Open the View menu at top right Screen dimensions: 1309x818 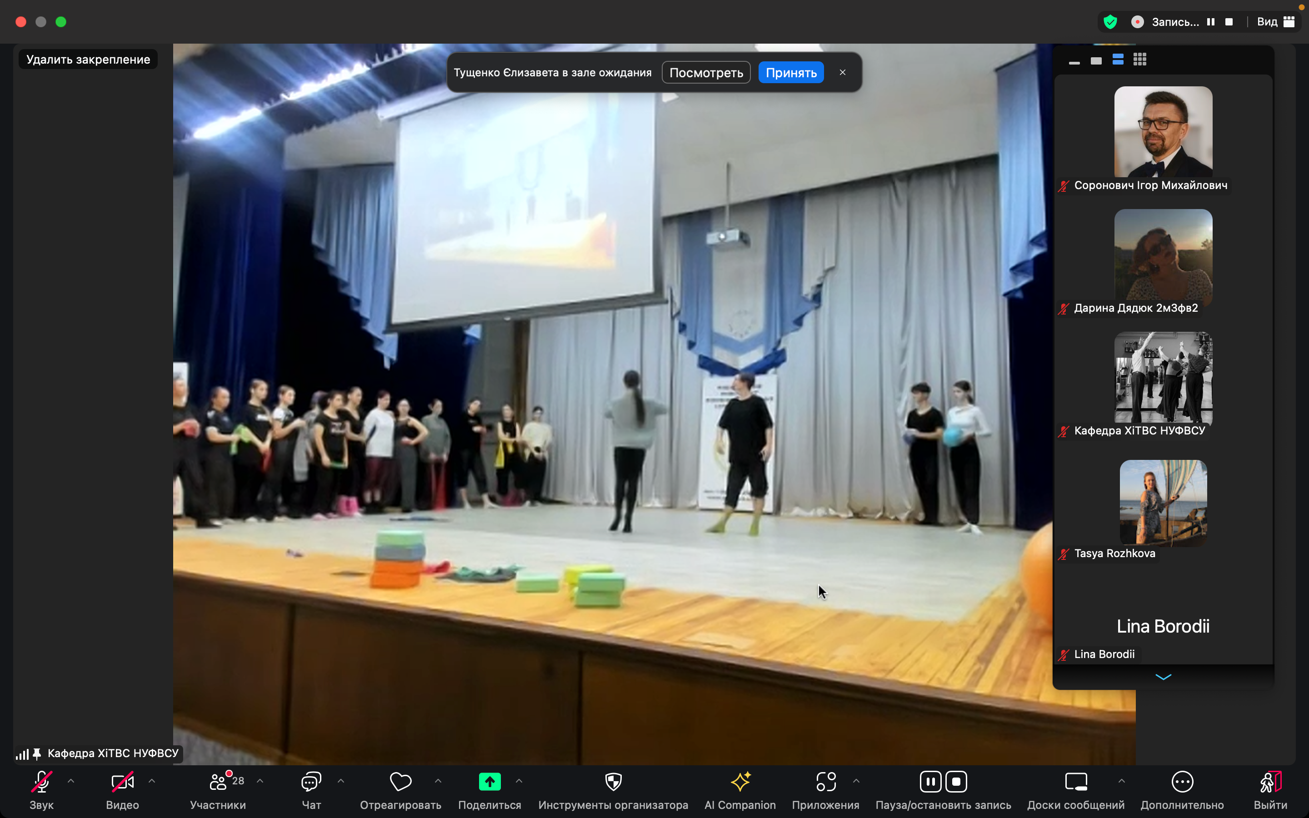coord(1275,22)
